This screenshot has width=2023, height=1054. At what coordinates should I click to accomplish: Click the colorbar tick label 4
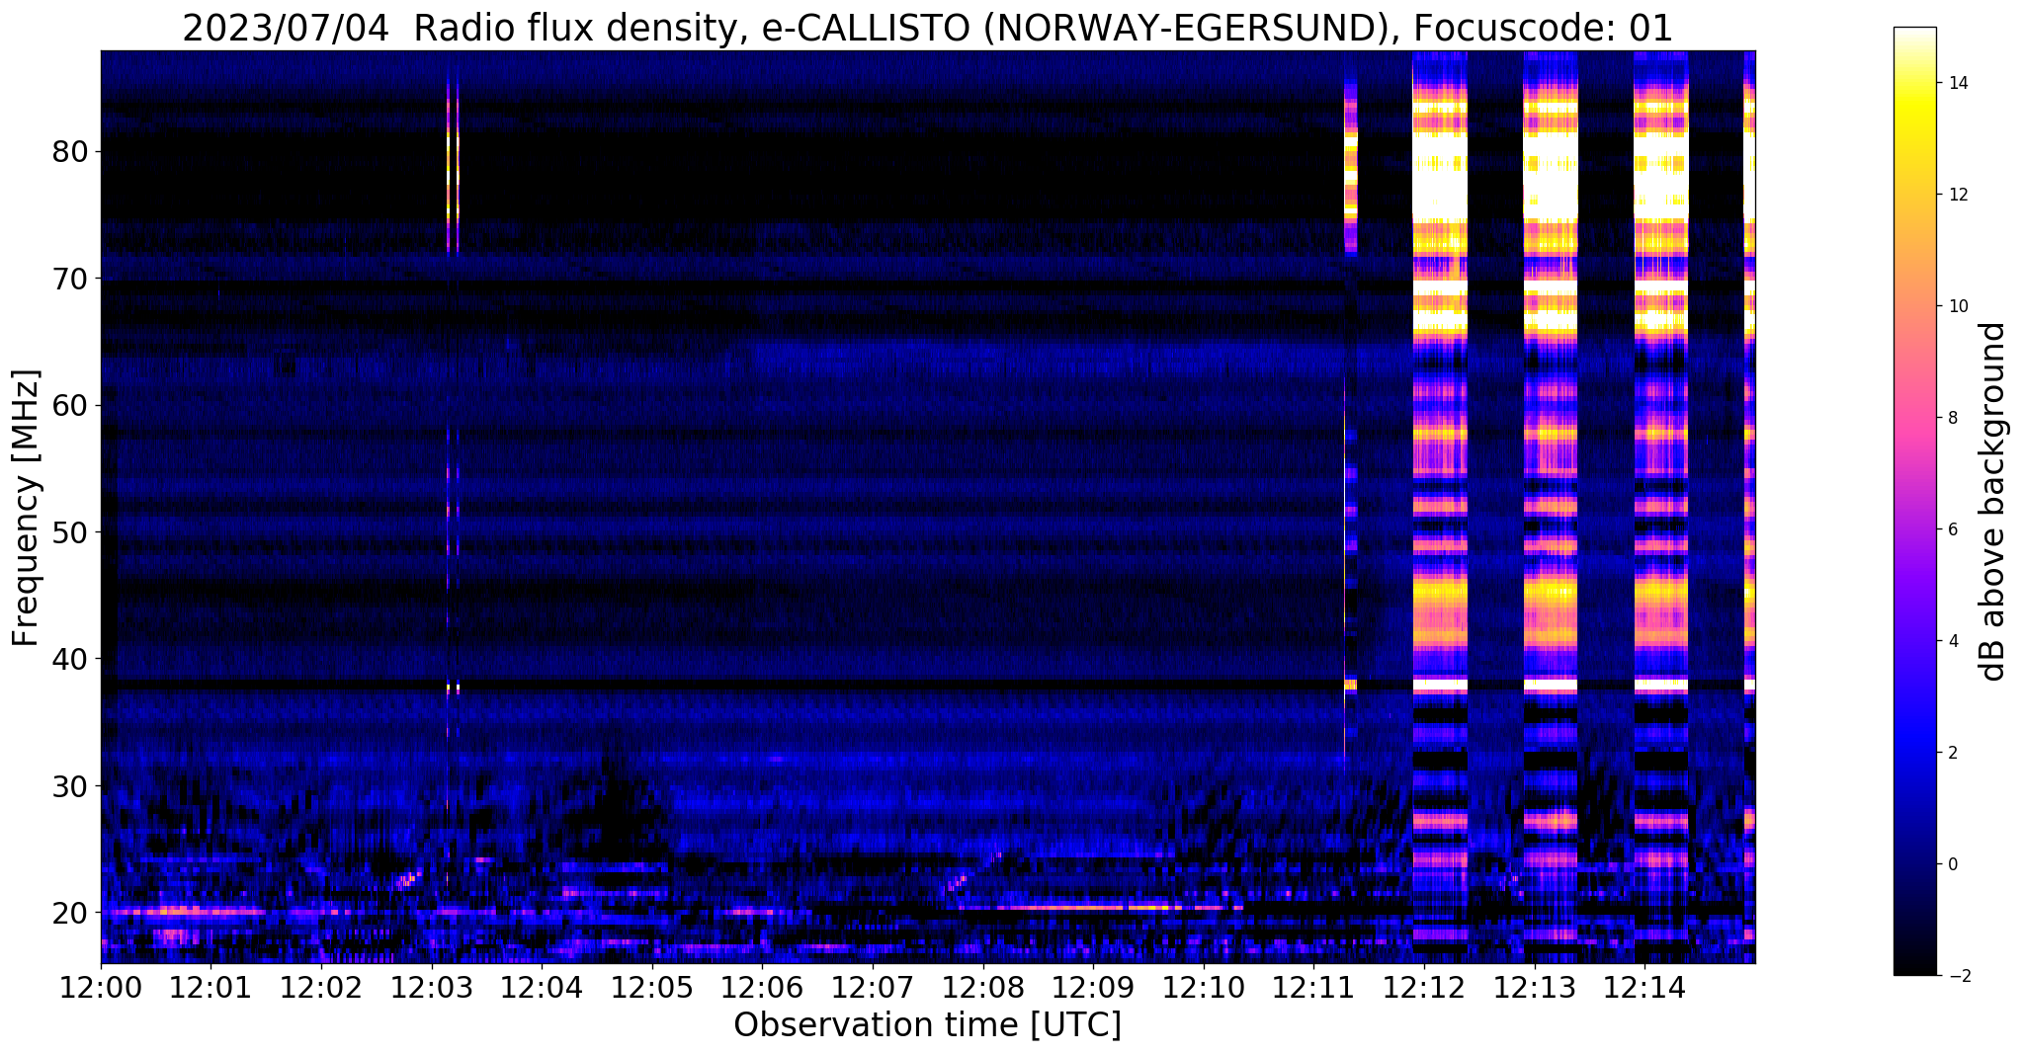click(x=1953, y=641)
